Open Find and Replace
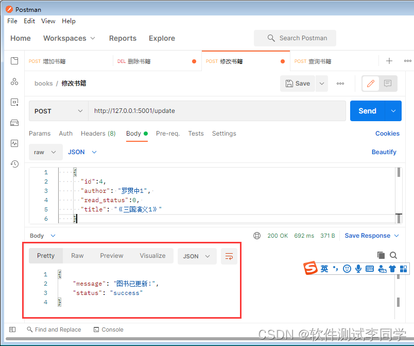 pos(54,329)
